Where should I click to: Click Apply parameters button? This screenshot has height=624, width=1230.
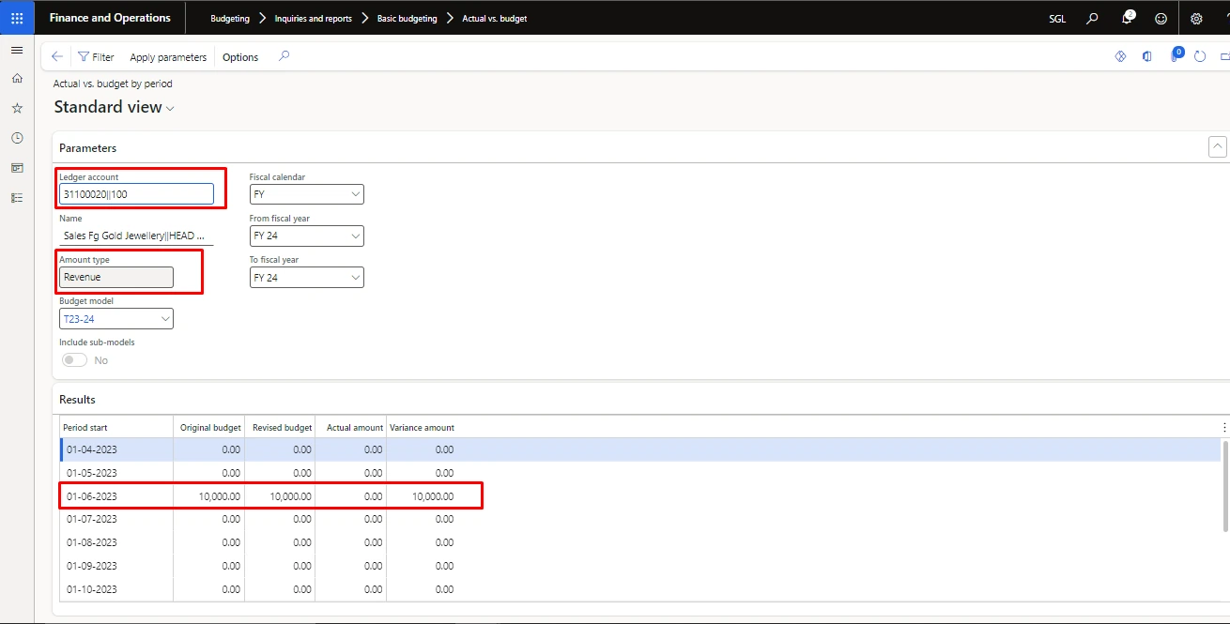click(x=168, y=57)
